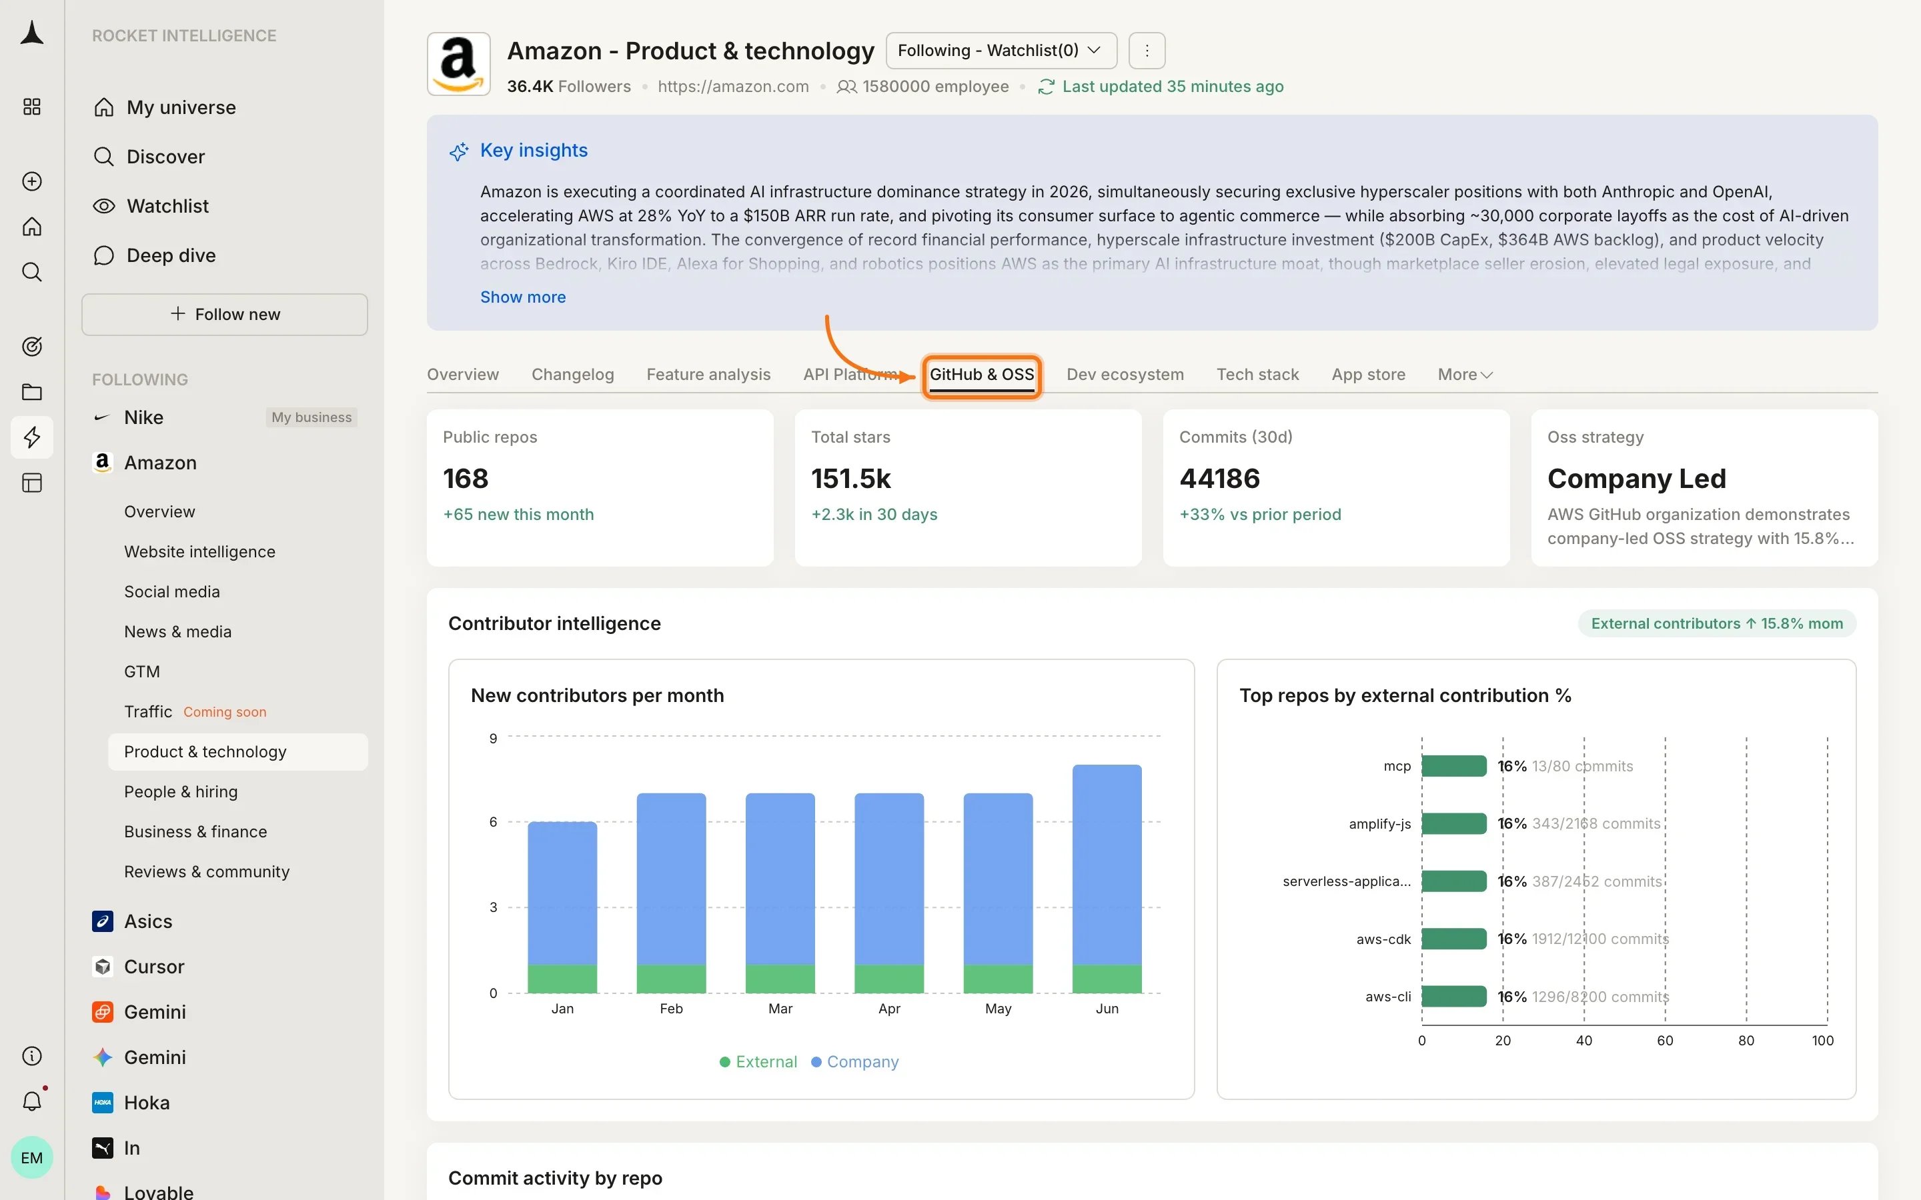Click the search magnifier icon in rail
The image size is (1921, 1200).
(32, 272)
